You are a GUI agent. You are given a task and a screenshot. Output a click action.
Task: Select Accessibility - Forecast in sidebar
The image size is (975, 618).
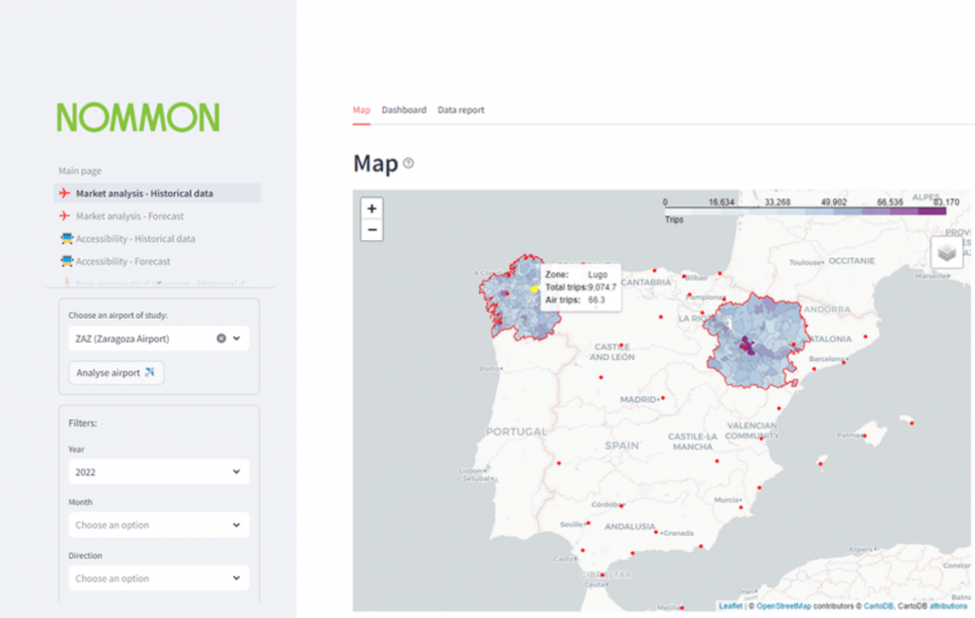click(x=123, y=262)
